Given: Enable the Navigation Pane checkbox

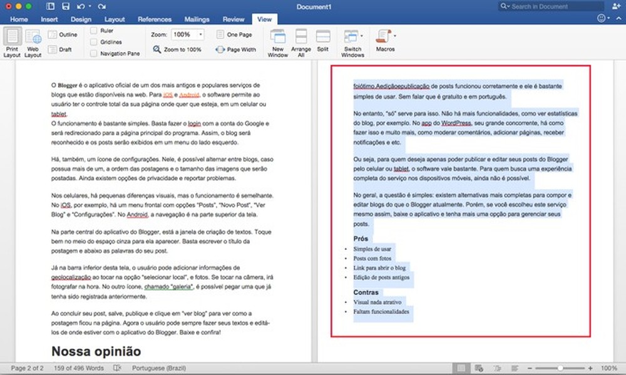Looking at the screenshot, I should pos(94,53).
